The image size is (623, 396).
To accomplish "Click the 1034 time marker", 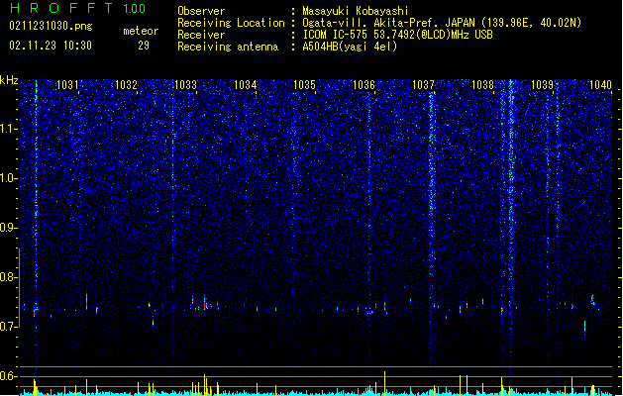I will click(246, 85).
